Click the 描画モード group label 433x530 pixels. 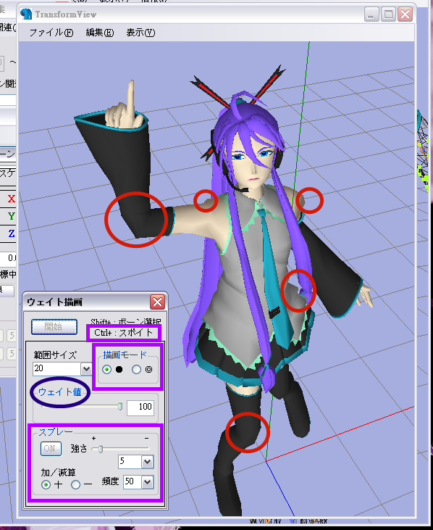125,355
